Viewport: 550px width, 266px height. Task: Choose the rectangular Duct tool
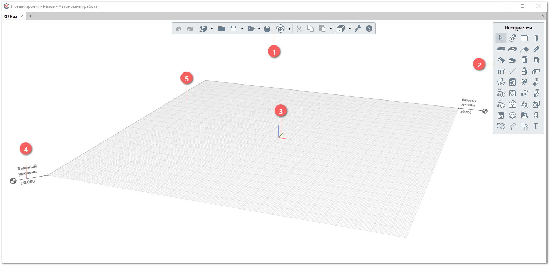(536, 93)
